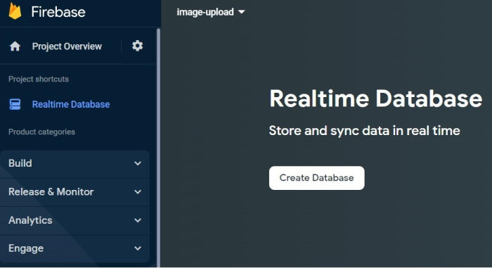Click the 'Product categories' label
This screenshot has height=268, width=492.
41,132
